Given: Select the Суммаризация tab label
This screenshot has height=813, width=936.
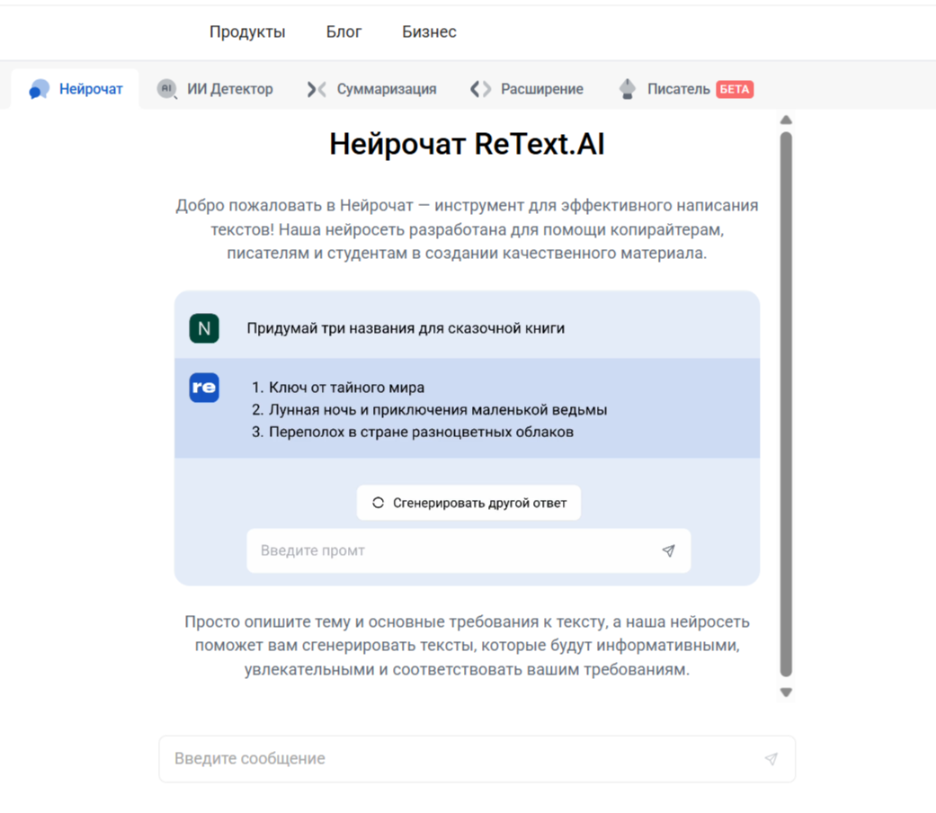Looking at the screenshot, I should tap(387, 89).
